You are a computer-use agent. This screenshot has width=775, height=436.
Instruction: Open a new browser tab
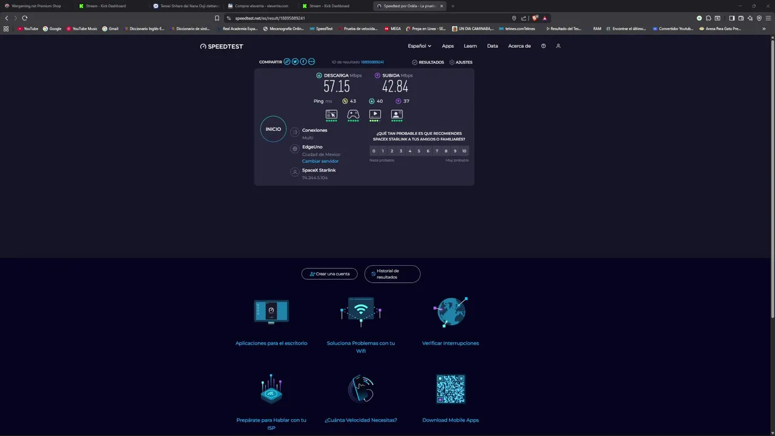(452, 6)
